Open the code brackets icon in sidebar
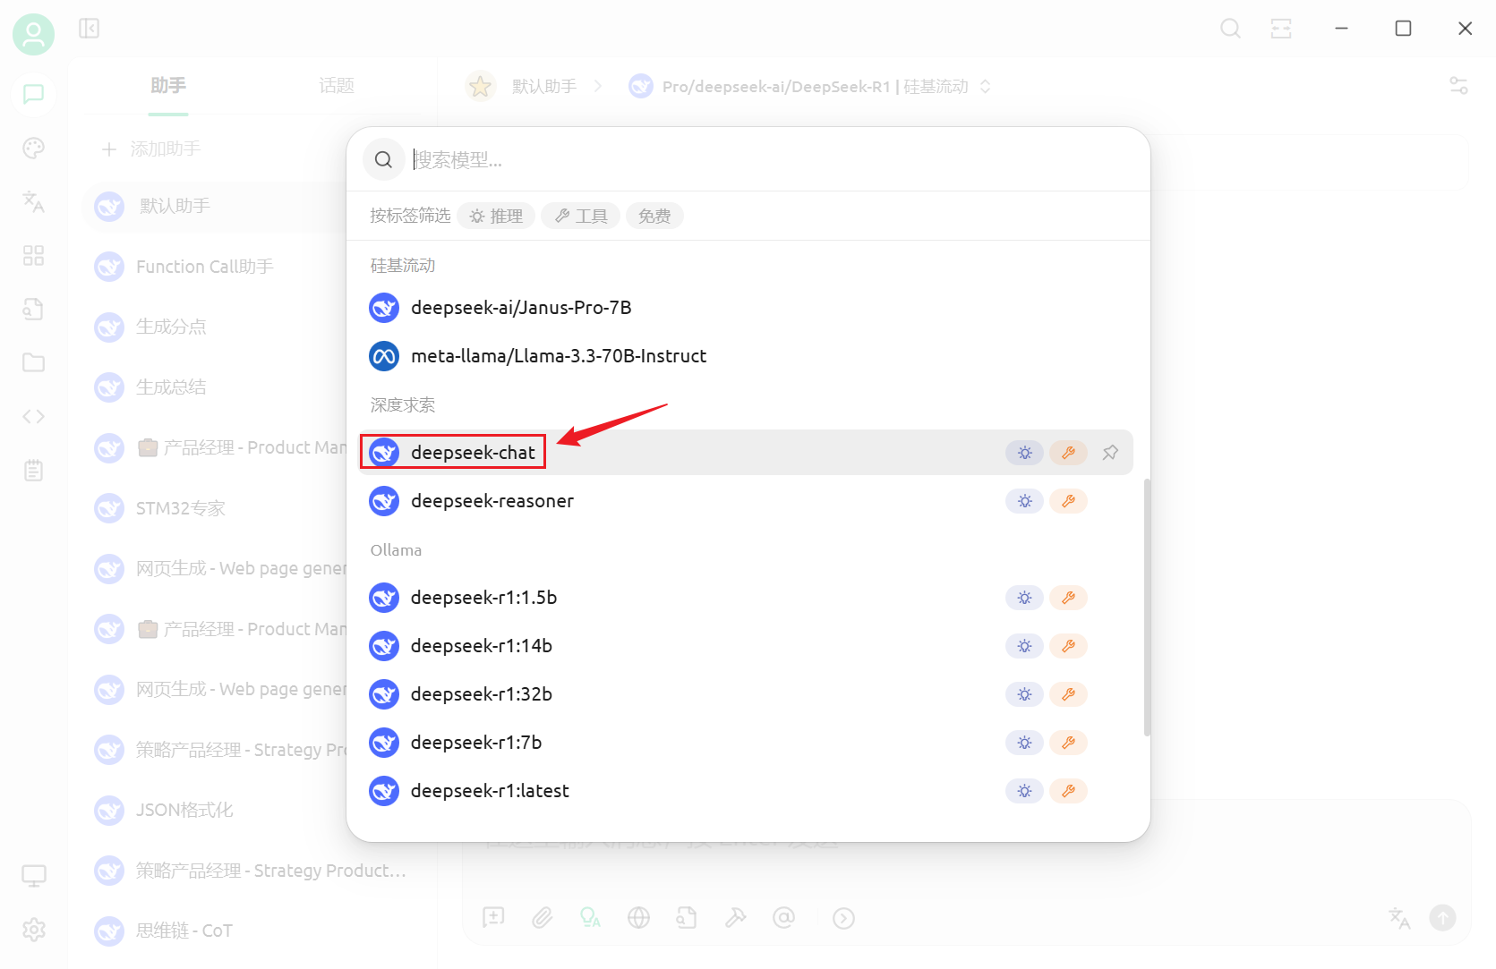Image resolution: width=1496 pixels, height=969 pixels. 34,416
